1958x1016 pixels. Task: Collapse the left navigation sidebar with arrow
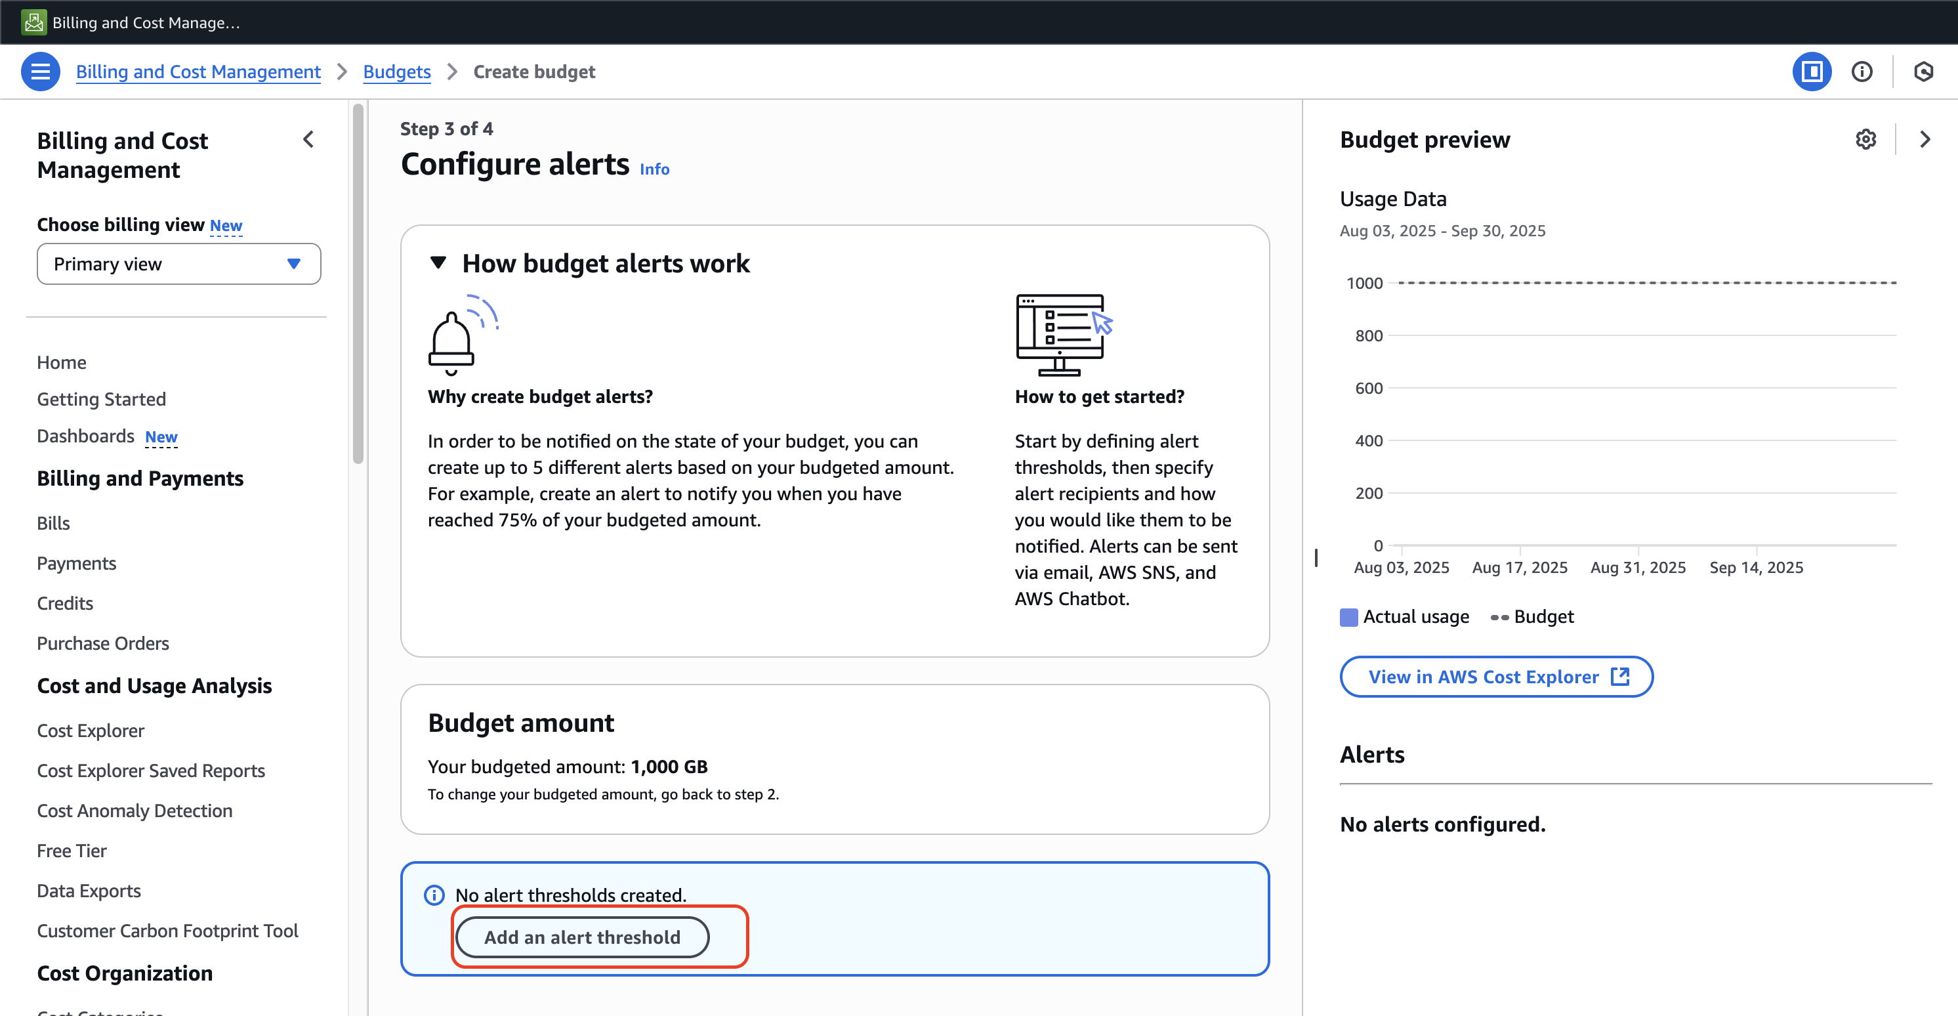tap(308, 139)
